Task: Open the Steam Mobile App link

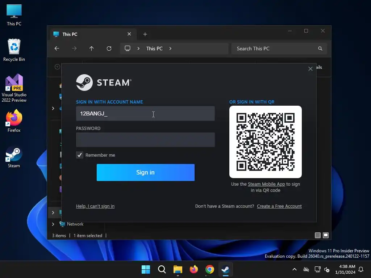Action: click(266, 184)
